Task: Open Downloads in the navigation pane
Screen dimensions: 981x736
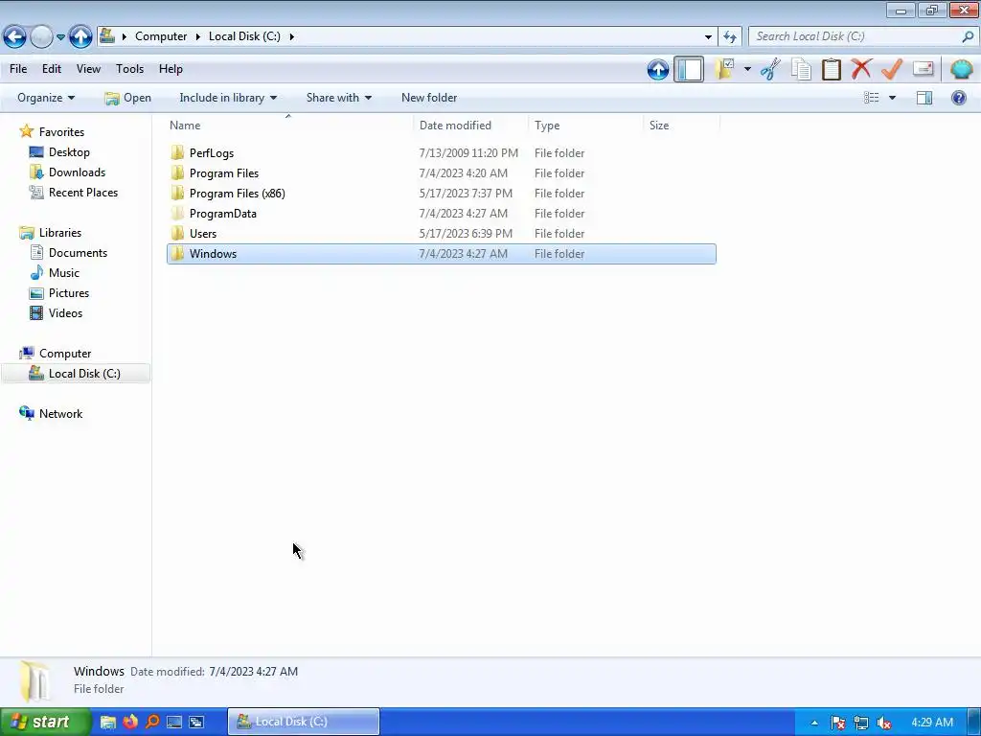Action: (x=77, y=172)
